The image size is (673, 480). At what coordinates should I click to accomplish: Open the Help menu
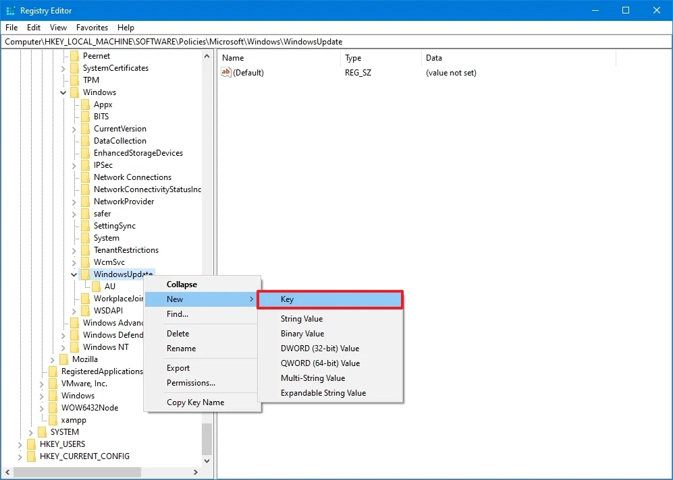coord(126,28)
